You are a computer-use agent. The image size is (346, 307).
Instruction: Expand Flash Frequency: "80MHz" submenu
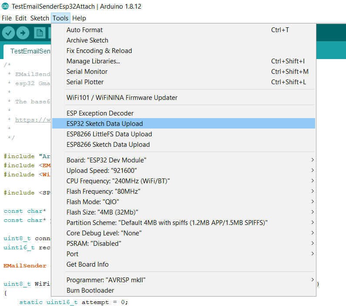[x=183, y=191]
